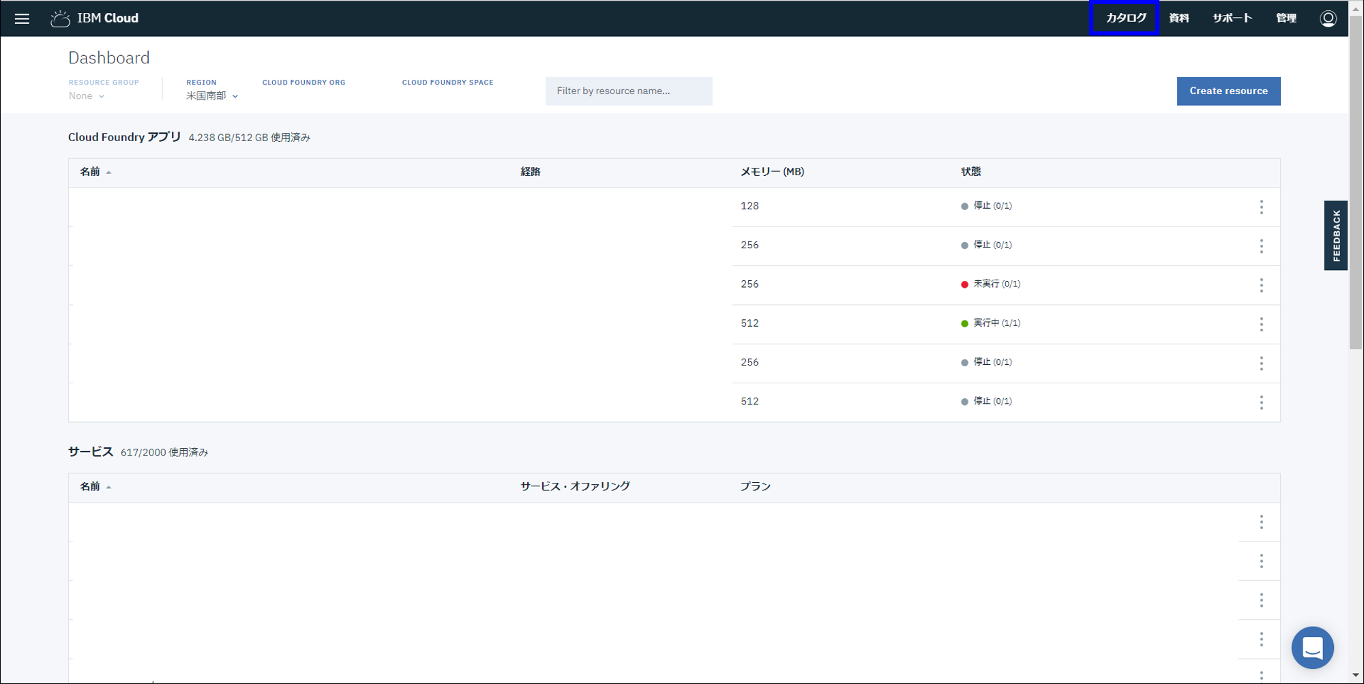Screen dimensions: 1364x684
Task: Open actions menu for 128 MB app row
Action: 1261,207
